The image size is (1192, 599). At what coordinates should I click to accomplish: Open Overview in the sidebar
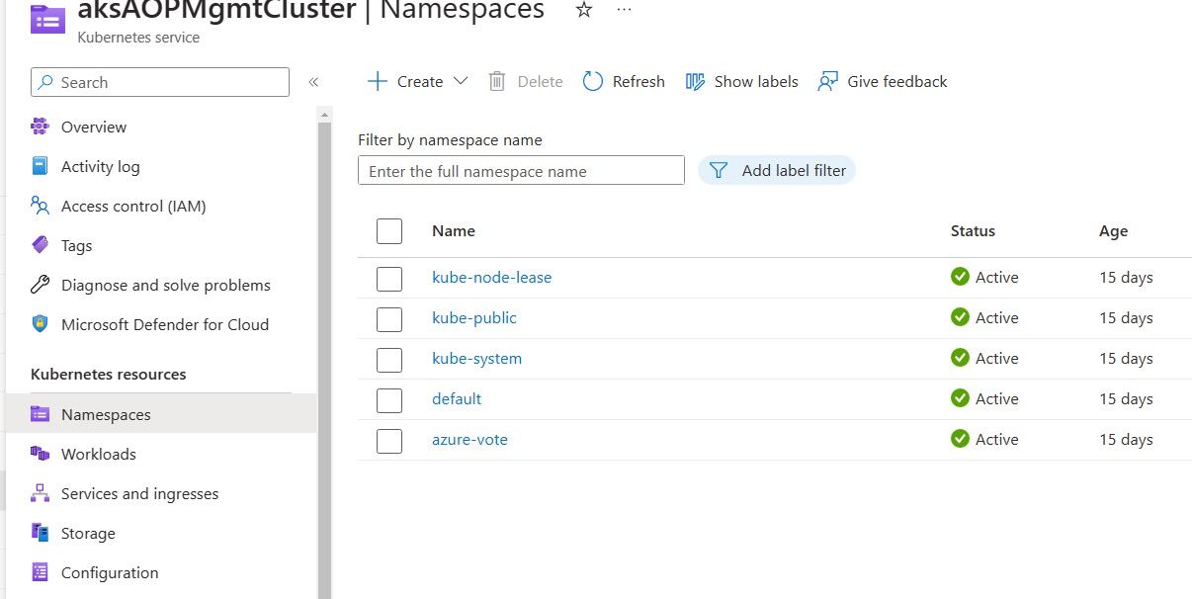point(94,127)
